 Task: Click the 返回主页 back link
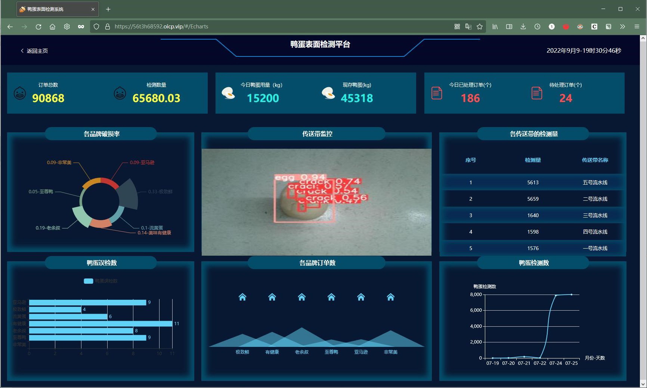click(x=34, y=51)
